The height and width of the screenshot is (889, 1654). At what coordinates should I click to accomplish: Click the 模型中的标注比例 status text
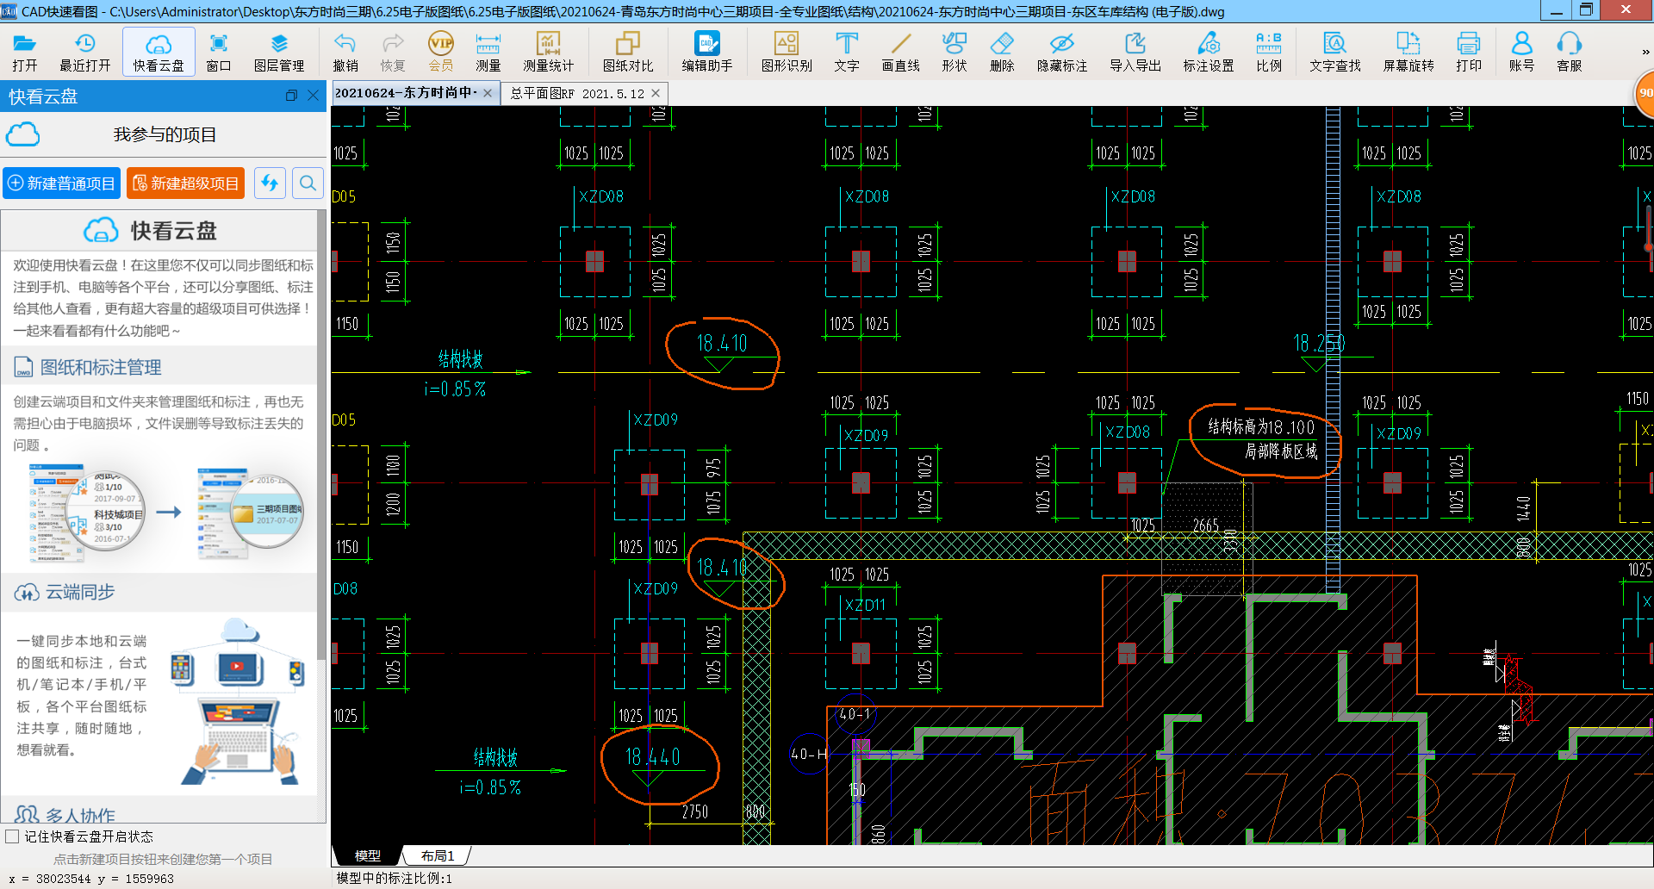394,878
